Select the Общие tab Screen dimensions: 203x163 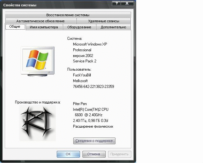(15, 27)
